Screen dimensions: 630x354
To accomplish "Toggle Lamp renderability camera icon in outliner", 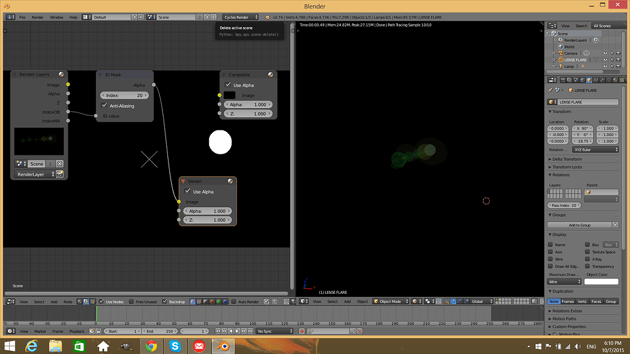I will pyautogui.click(x=618, y=66).
